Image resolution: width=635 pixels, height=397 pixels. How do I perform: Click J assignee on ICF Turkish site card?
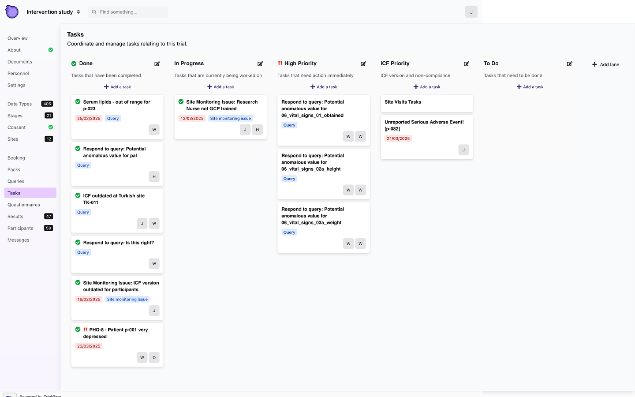click(142, 224)
